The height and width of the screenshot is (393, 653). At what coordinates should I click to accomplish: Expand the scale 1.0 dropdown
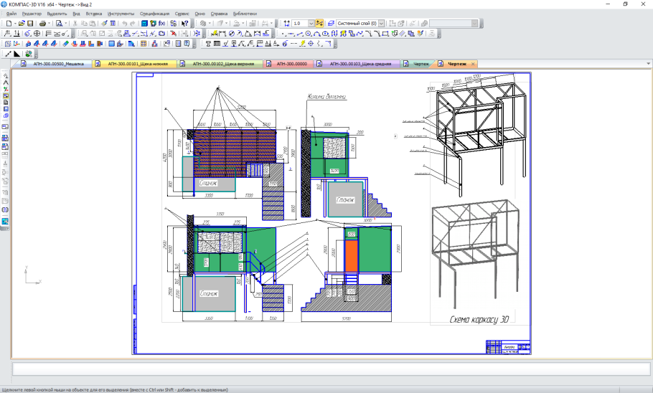tap(311, 24)
